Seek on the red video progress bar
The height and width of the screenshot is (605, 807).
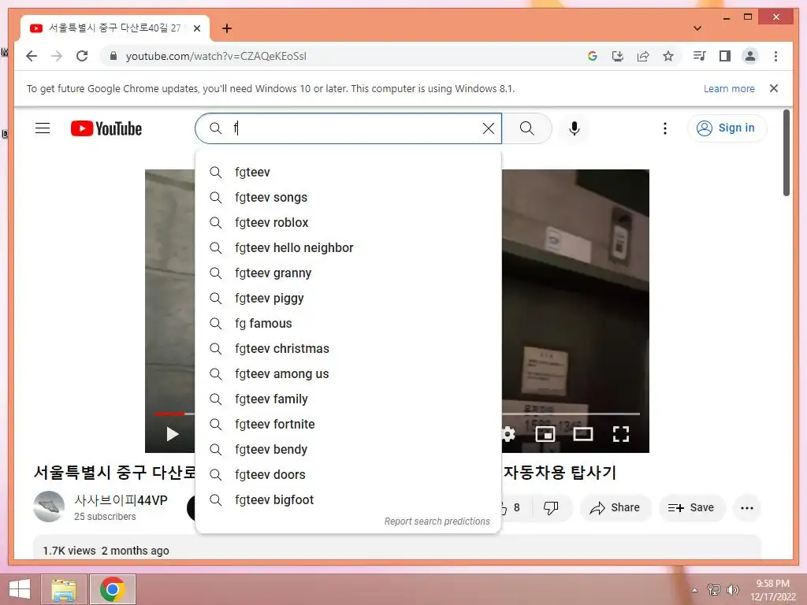coord(169,414)
